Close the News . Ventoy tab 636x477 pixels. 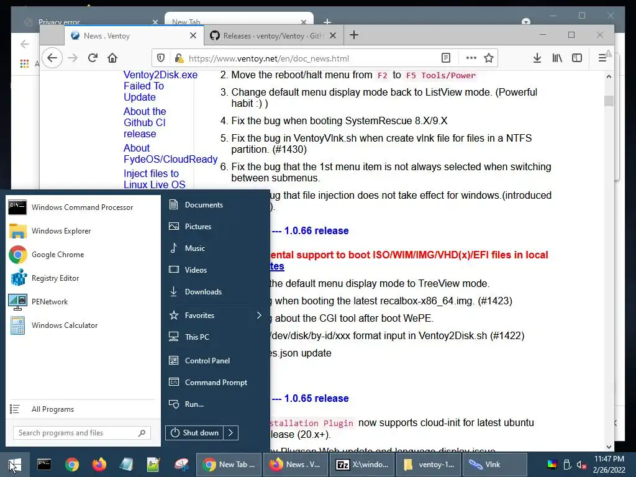click(x=193, y=35)
